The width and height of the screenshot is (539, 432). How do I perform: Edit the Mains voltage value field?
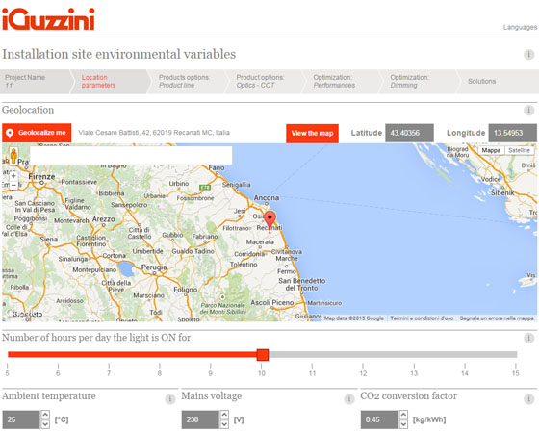200,419
